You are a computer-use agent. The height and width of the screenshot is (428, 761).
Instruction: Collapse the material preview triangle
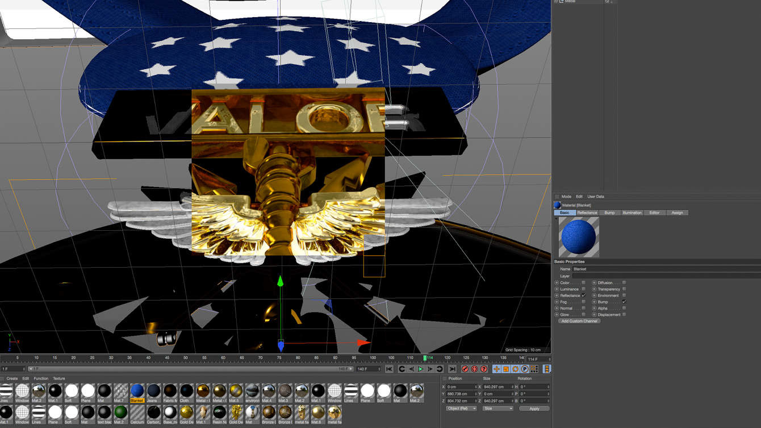click(x=556, y=219)
